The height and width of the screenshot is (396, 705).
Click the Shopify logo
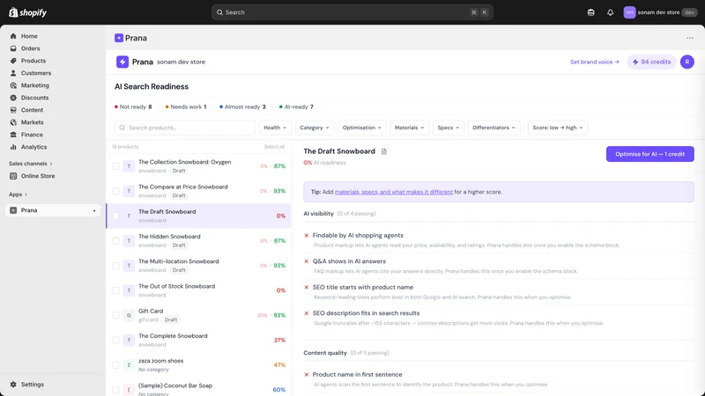pyautogui.click(x=28, y=12)
